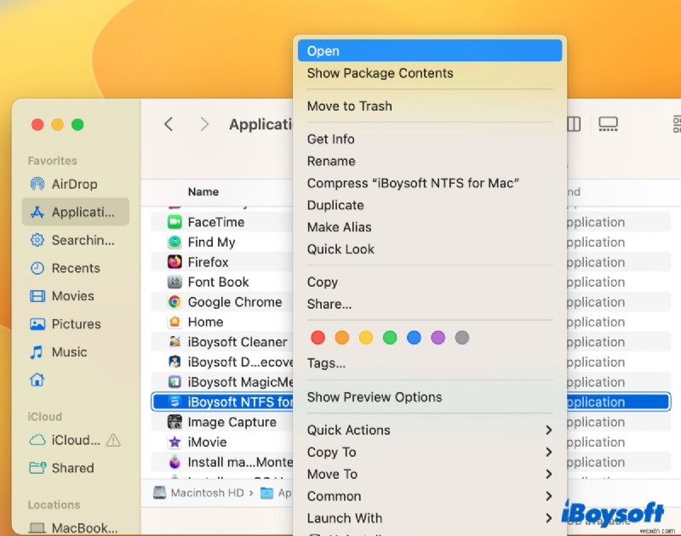Click the iMovie star icon
Image resolution: width=681 pixels, height=536 pixels.
pos(175,442)
